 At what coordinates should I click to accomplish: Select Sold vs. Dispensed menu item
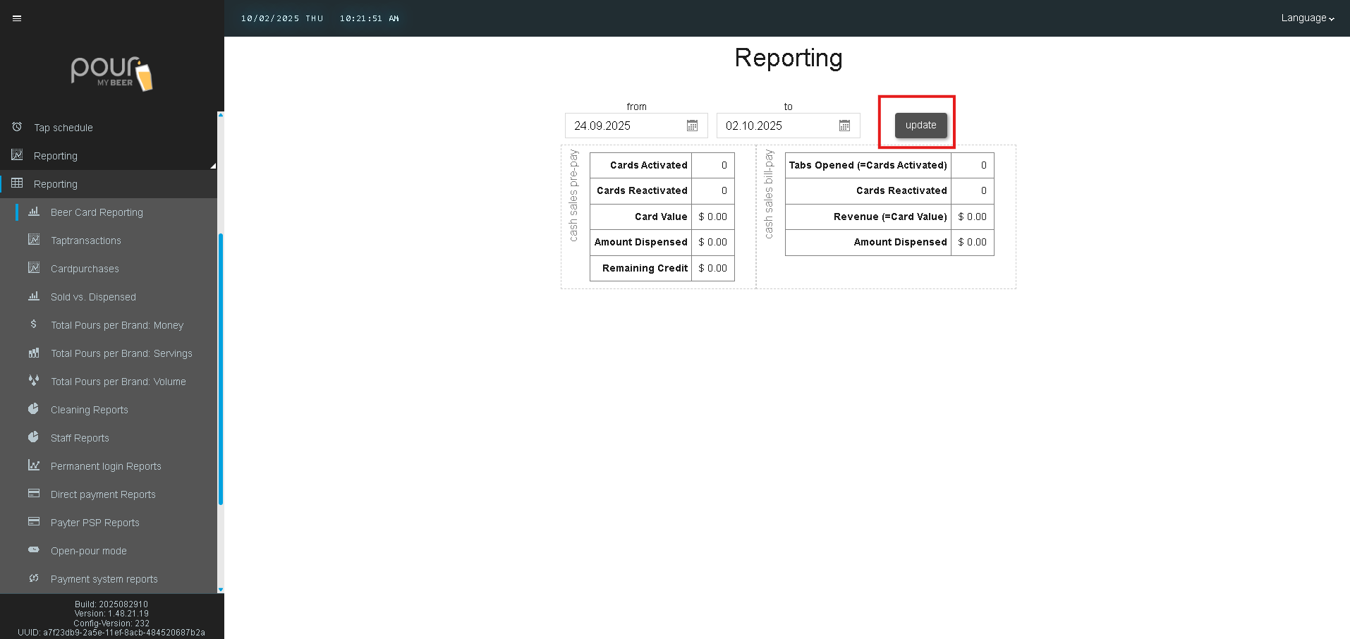93,297
